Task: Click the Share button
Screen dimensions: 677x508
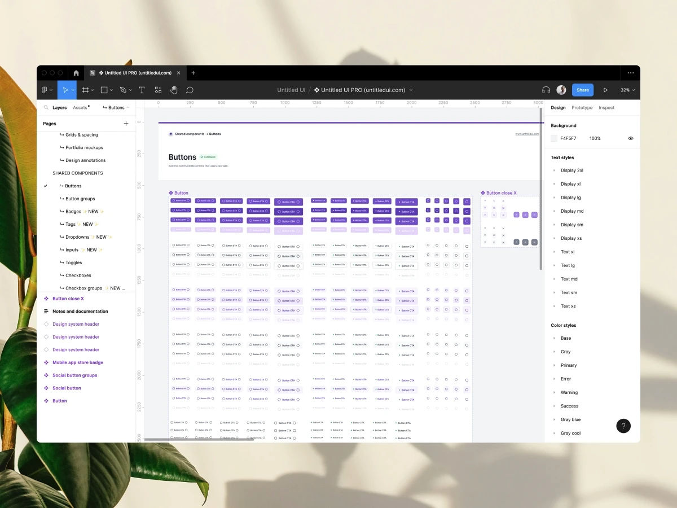Action: [x=582, y=90]
